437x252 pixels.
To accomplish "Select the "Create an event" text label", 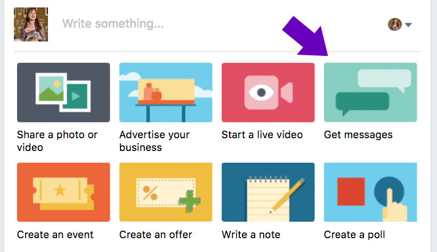I will 55,235.
